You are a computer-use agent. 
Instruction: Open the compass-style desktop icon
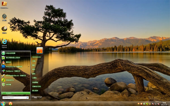[4, 17]
